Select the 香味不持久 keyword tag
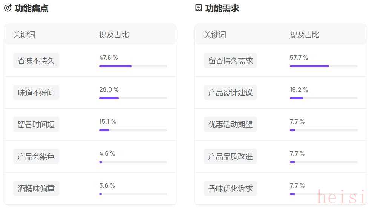This screenshot has width=372, height=208. pos(36,61)
